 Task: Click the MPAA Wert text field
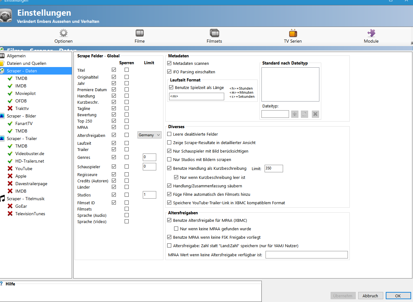pyautogui.click(x=307, y=255)
